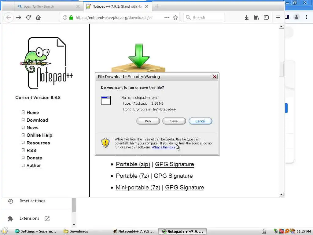Select the 'Notepad++ 7.9.2: Stand with Hon' tab
This screenshot has width=313, height=235.
(118, 6)
